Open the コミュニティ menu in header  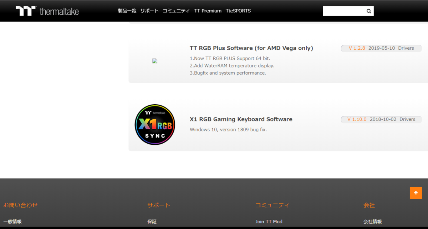(x=176, y=11)
